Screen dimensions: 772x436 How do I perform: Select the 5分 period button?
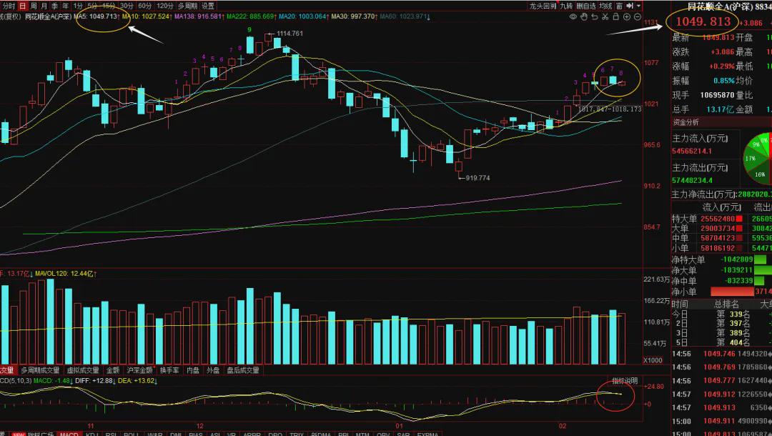tap(92, 6)
